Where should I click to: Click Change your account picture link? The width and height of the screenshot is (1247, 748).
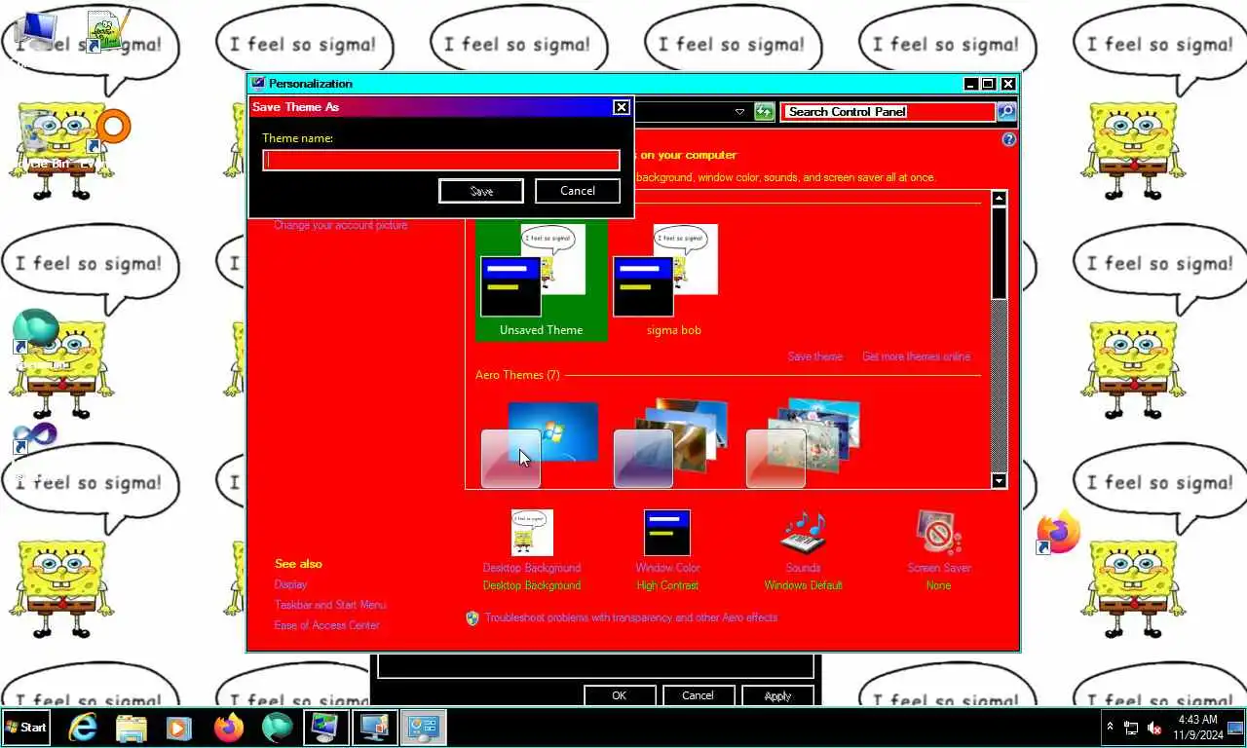(340, 225)
